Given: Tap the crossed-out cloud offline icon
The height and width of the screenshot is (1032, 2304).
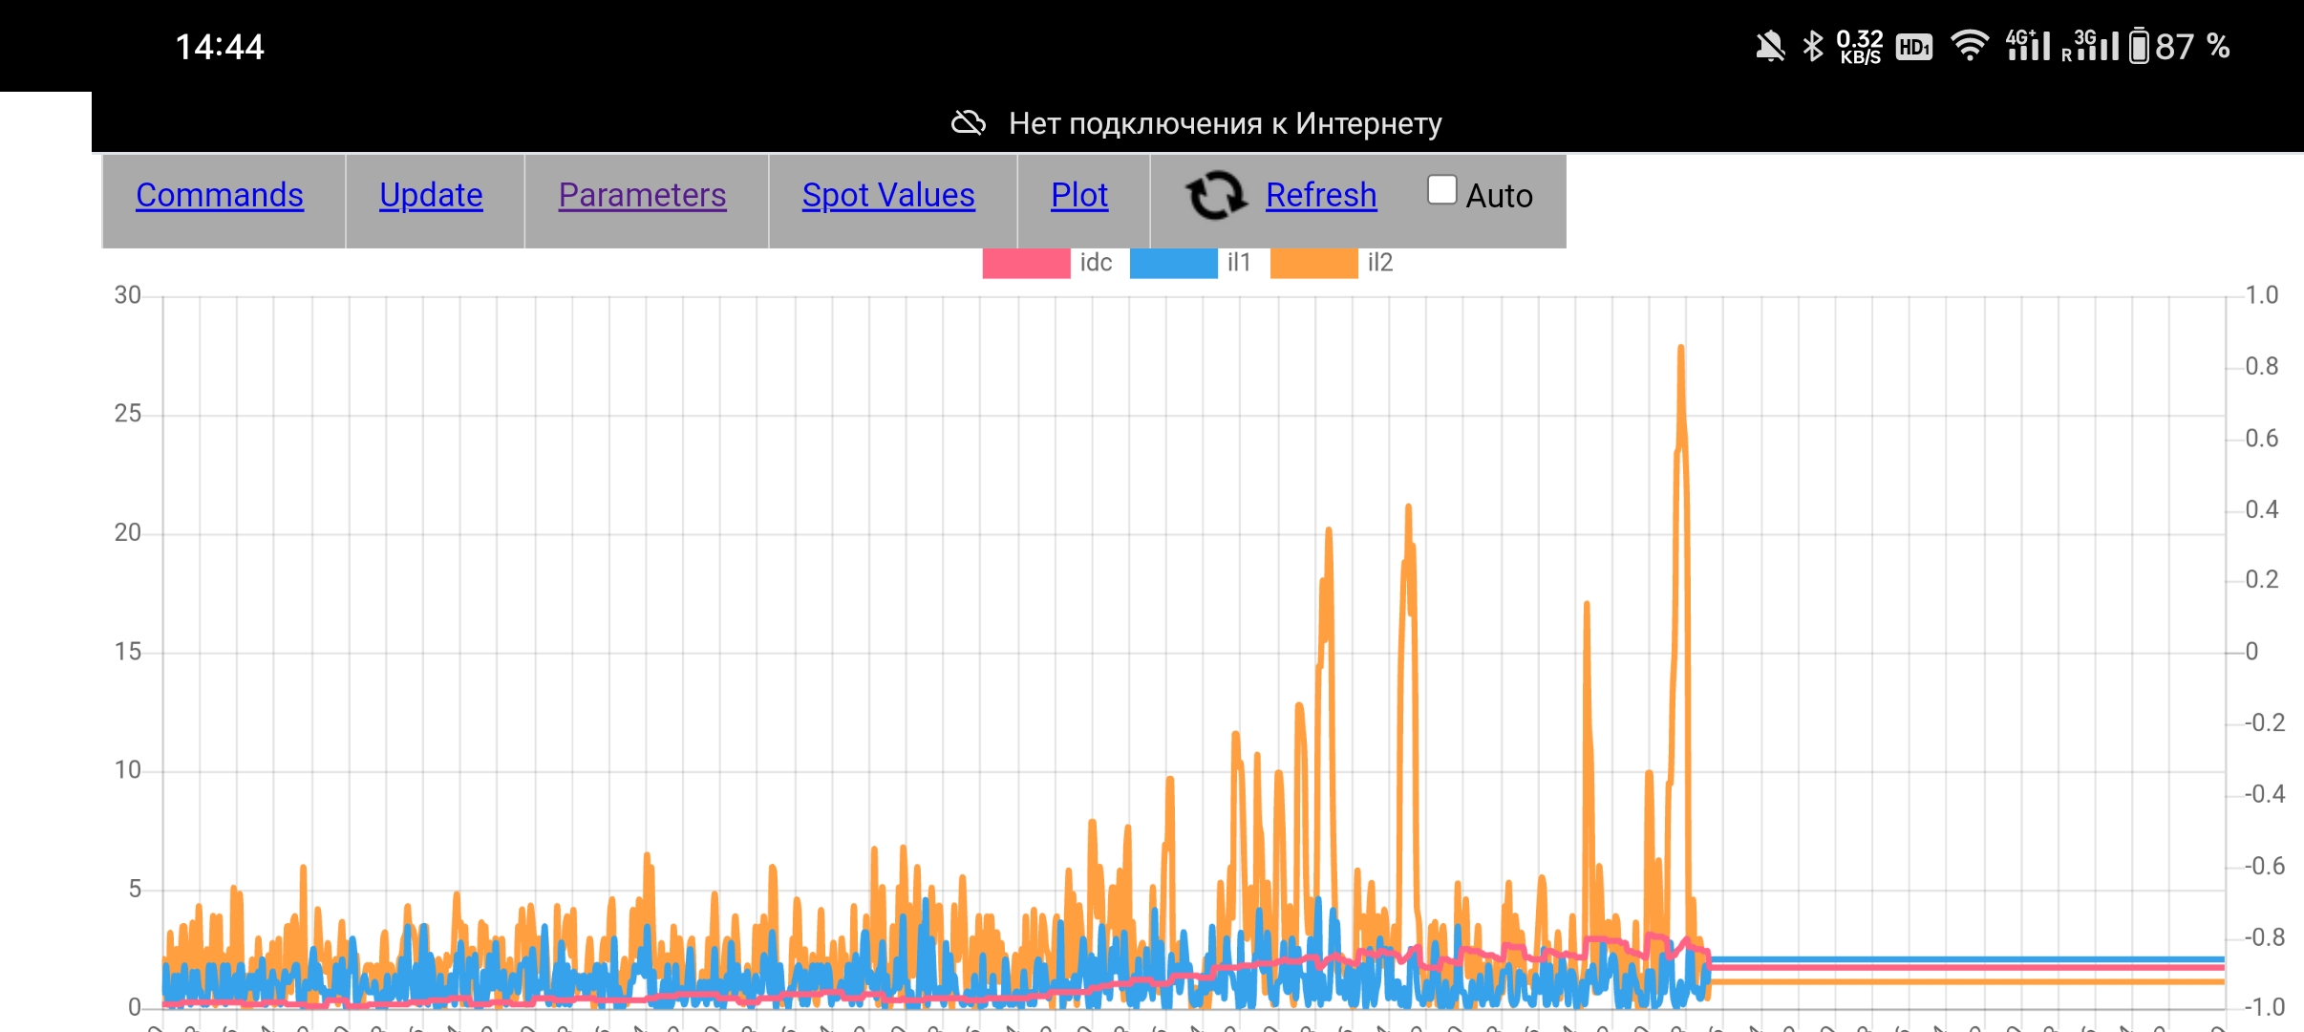Looking at the screenshot, I should [968, 123].
